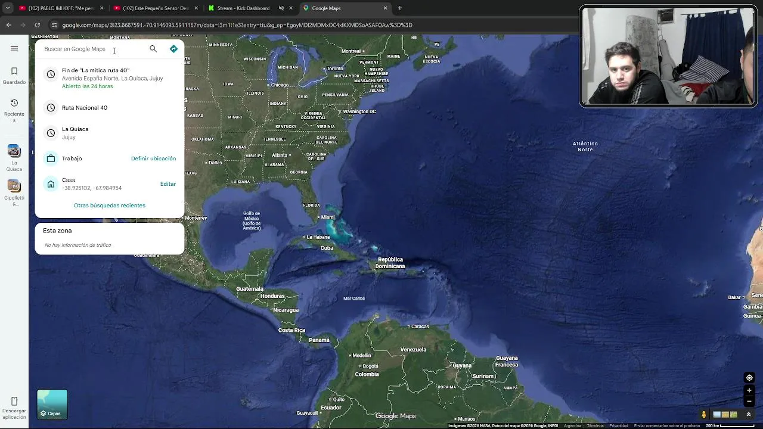Click the address bar URL
Screen dimensions: 763x429
tap(237, 25)
